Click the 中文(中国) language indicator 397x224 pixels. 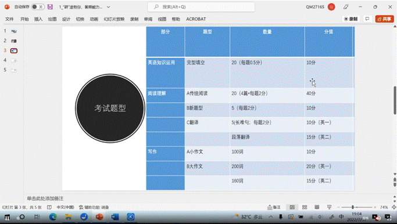point(65,207)
